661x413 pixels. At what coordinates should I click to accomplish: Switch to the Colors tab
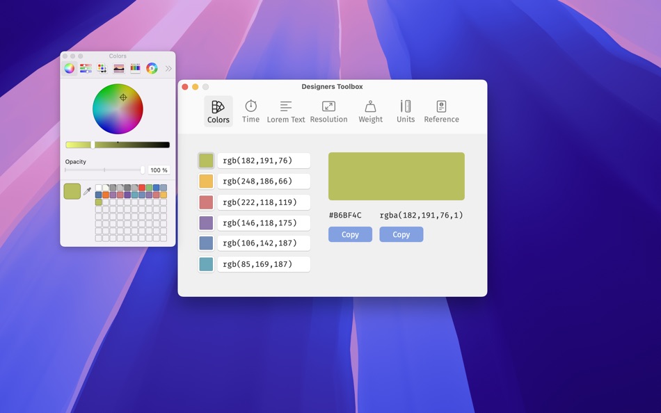click(x=218, y=110)
